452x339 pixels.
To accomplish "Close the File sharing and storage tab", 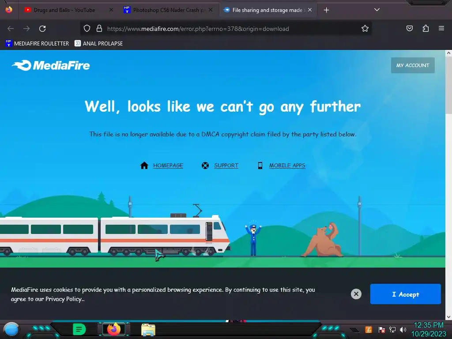I will [309, 10].
